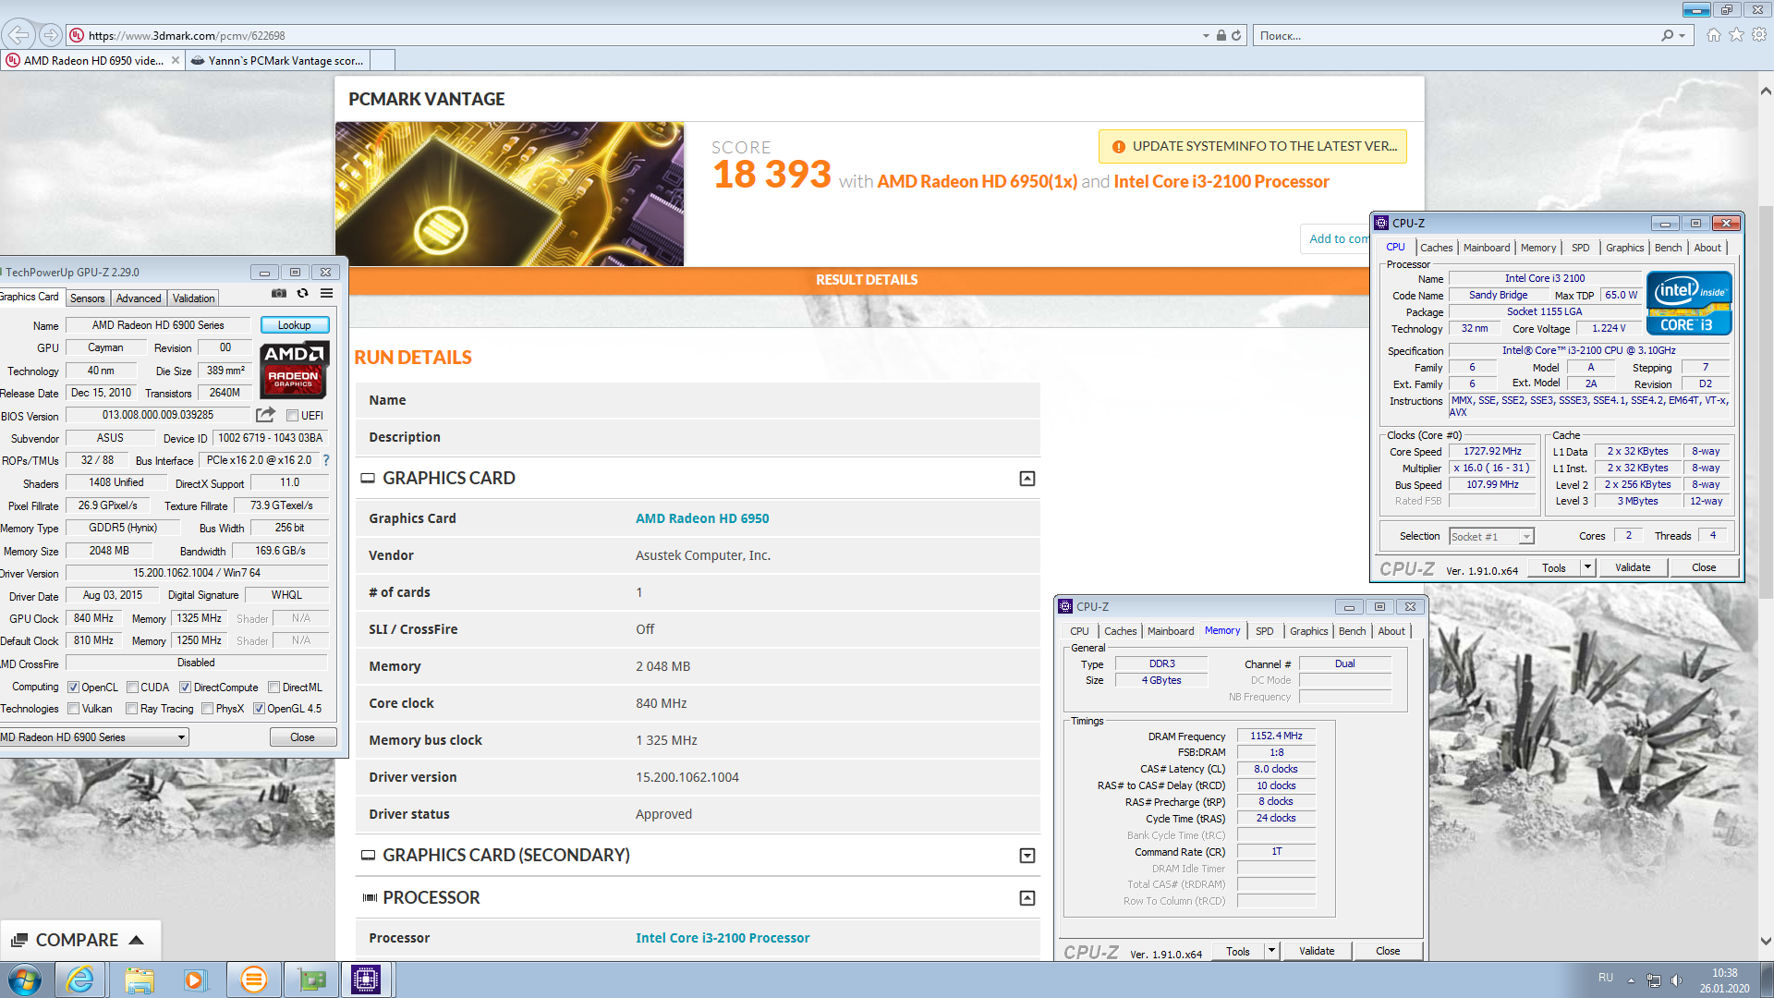The width and height of the screenshot is (1774, 998).
Task: Click the Lookup button in GPU-Z
Action: click(x=294, y=325)
